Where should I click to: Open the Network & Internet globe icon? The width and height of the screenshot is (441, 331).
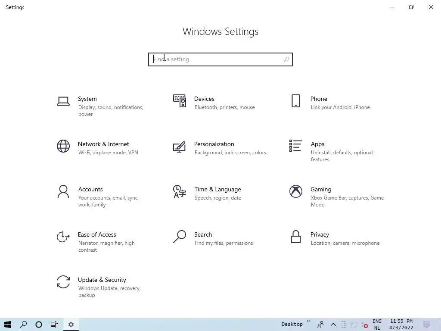click(x=63, y=147)
